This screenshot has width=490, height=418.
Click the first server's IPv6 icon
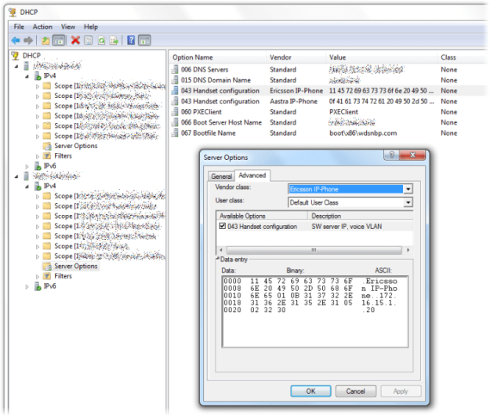[x=38, y=166]
